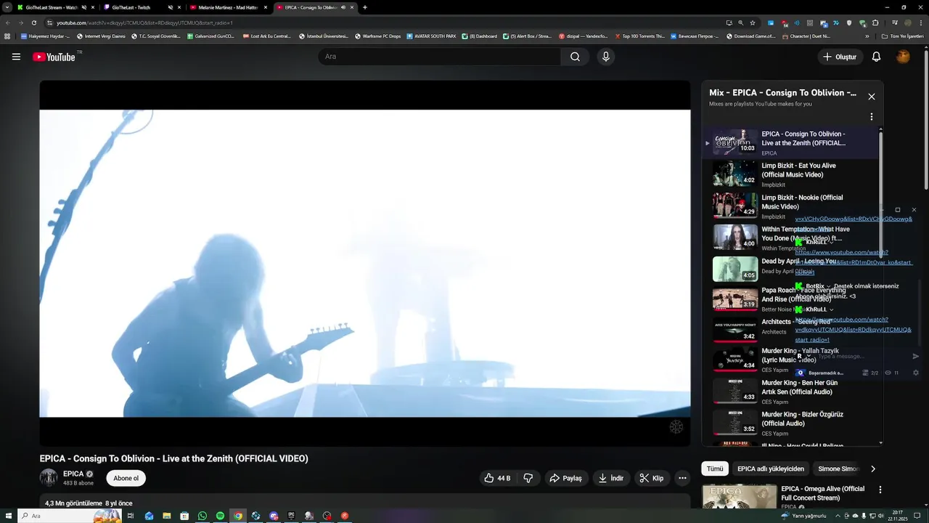Open Tüm Yer İşaretleri bookmarks folder

[x=902, y=36]
